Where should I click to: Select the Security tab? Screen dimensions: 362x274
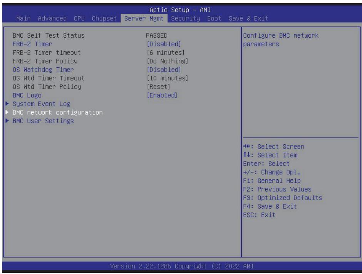point(185,18)
